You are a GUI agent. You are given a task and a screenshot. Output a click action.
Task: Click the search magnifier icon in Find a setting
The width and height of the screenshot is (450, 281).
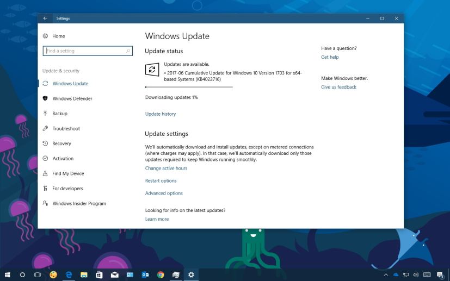[128, 51]
